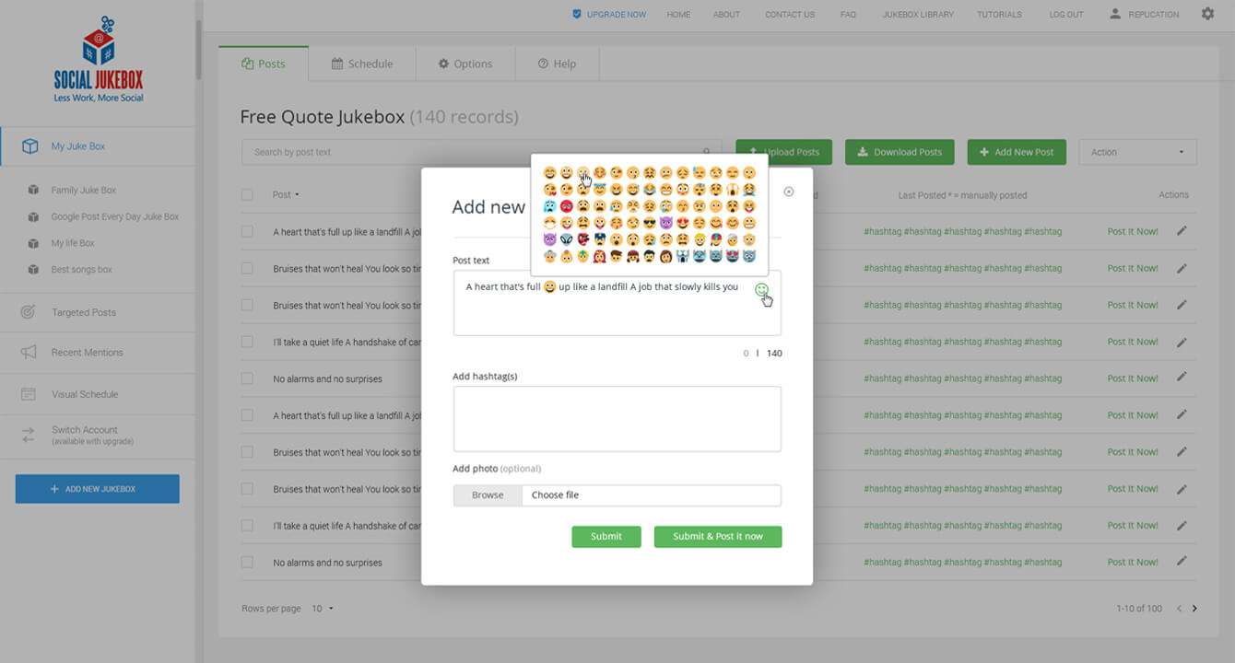Click the Download Posts button
The image size is (1235, 663).
pyautogui.click(x=898, y=152)
